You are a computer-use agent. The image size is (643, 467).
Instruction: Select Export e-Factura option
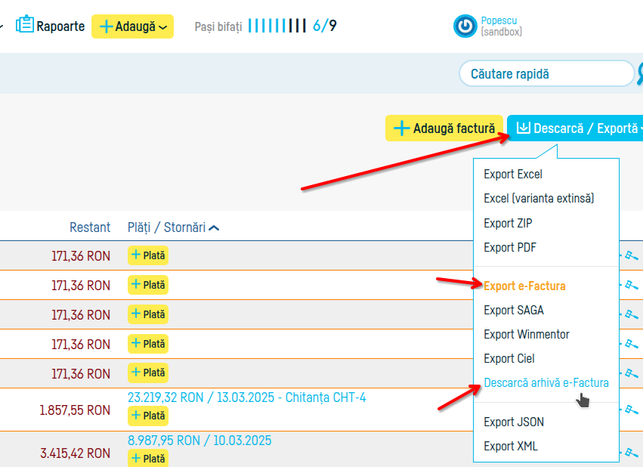coord(524,286)
